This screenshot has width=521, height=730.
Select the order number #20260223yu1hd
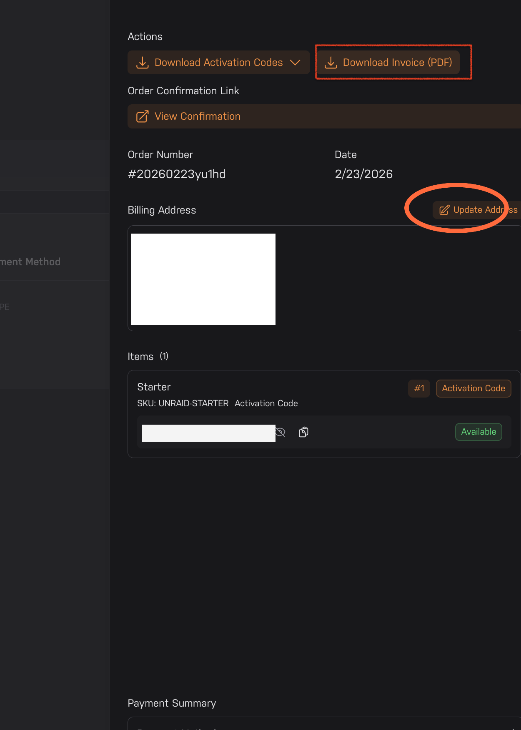[x=177, y=174]
